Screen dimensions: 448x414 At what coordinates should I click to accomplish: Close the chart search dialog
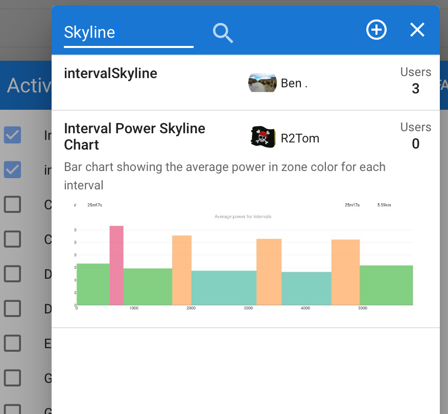417,30
